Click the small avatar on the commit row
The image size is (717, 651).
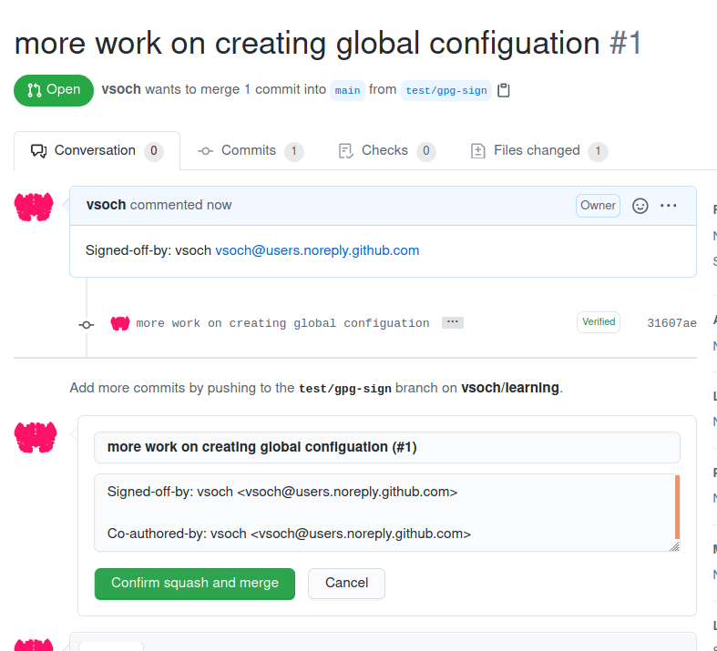point(120,323)
